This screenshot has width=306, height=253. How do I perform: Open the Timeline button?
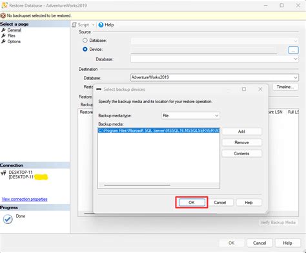(x=285, y=87)
